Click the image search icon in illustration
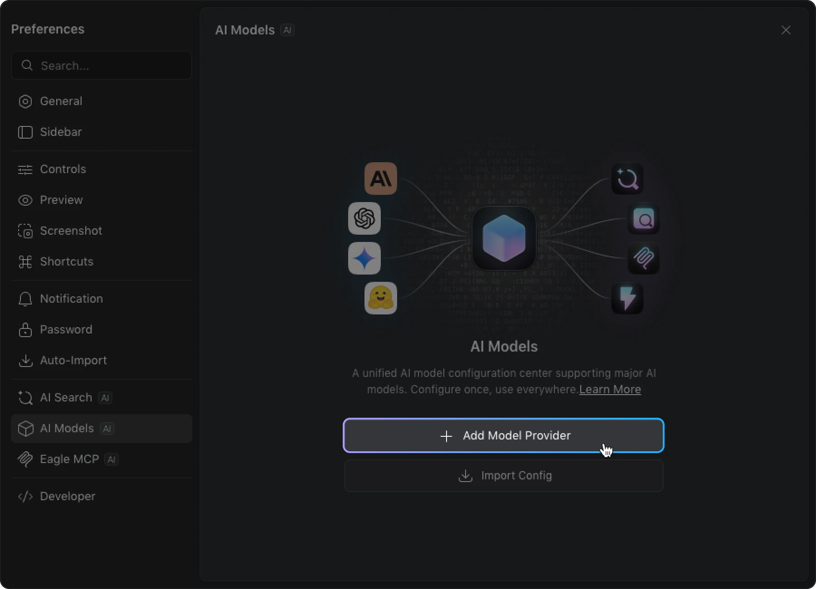Image resolution: width=816 pixels, height=589 pixels. pos(643,219)
